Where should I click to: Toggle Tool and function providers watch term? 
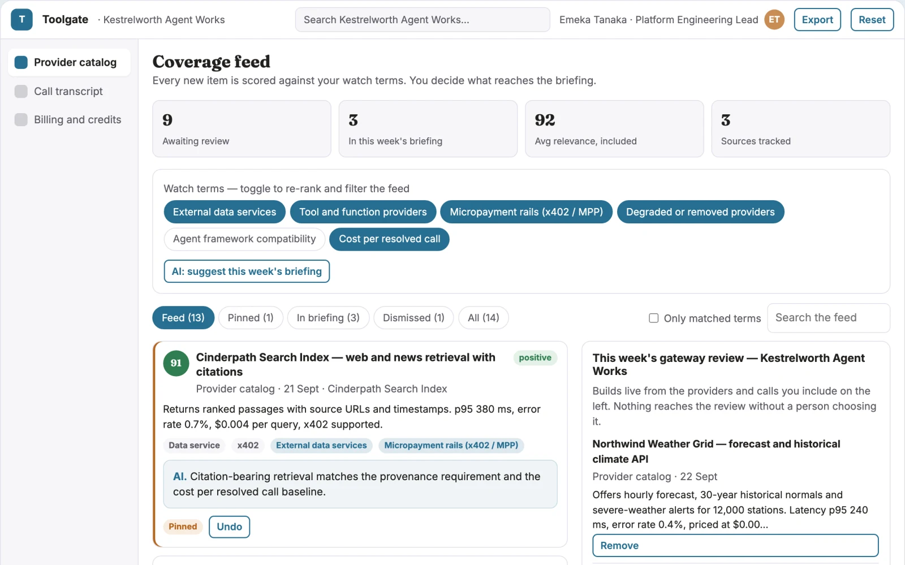[x=363, y=212]
